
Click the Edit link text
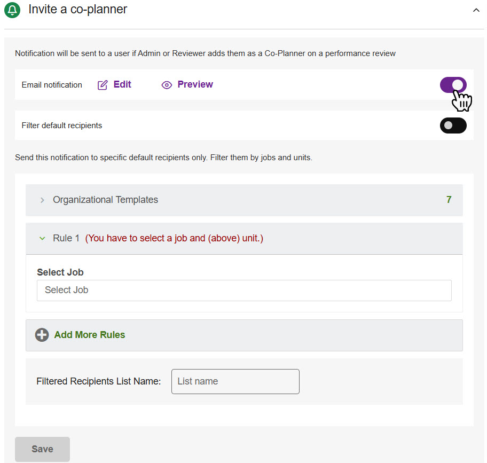coord(122,84)
